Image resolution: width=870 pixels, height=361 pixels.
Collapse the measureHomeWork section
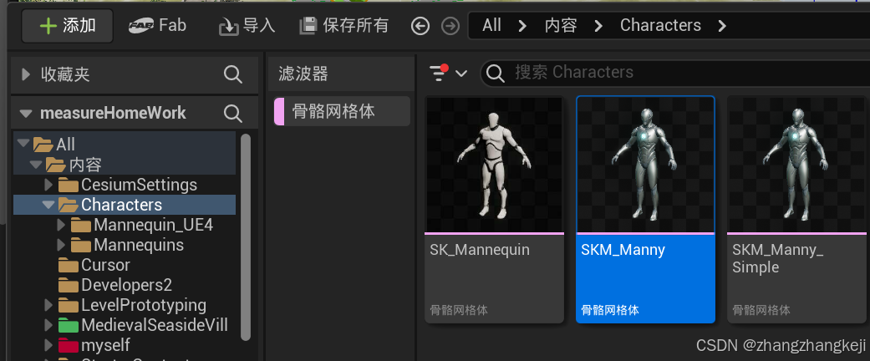[x=26, y=114]
